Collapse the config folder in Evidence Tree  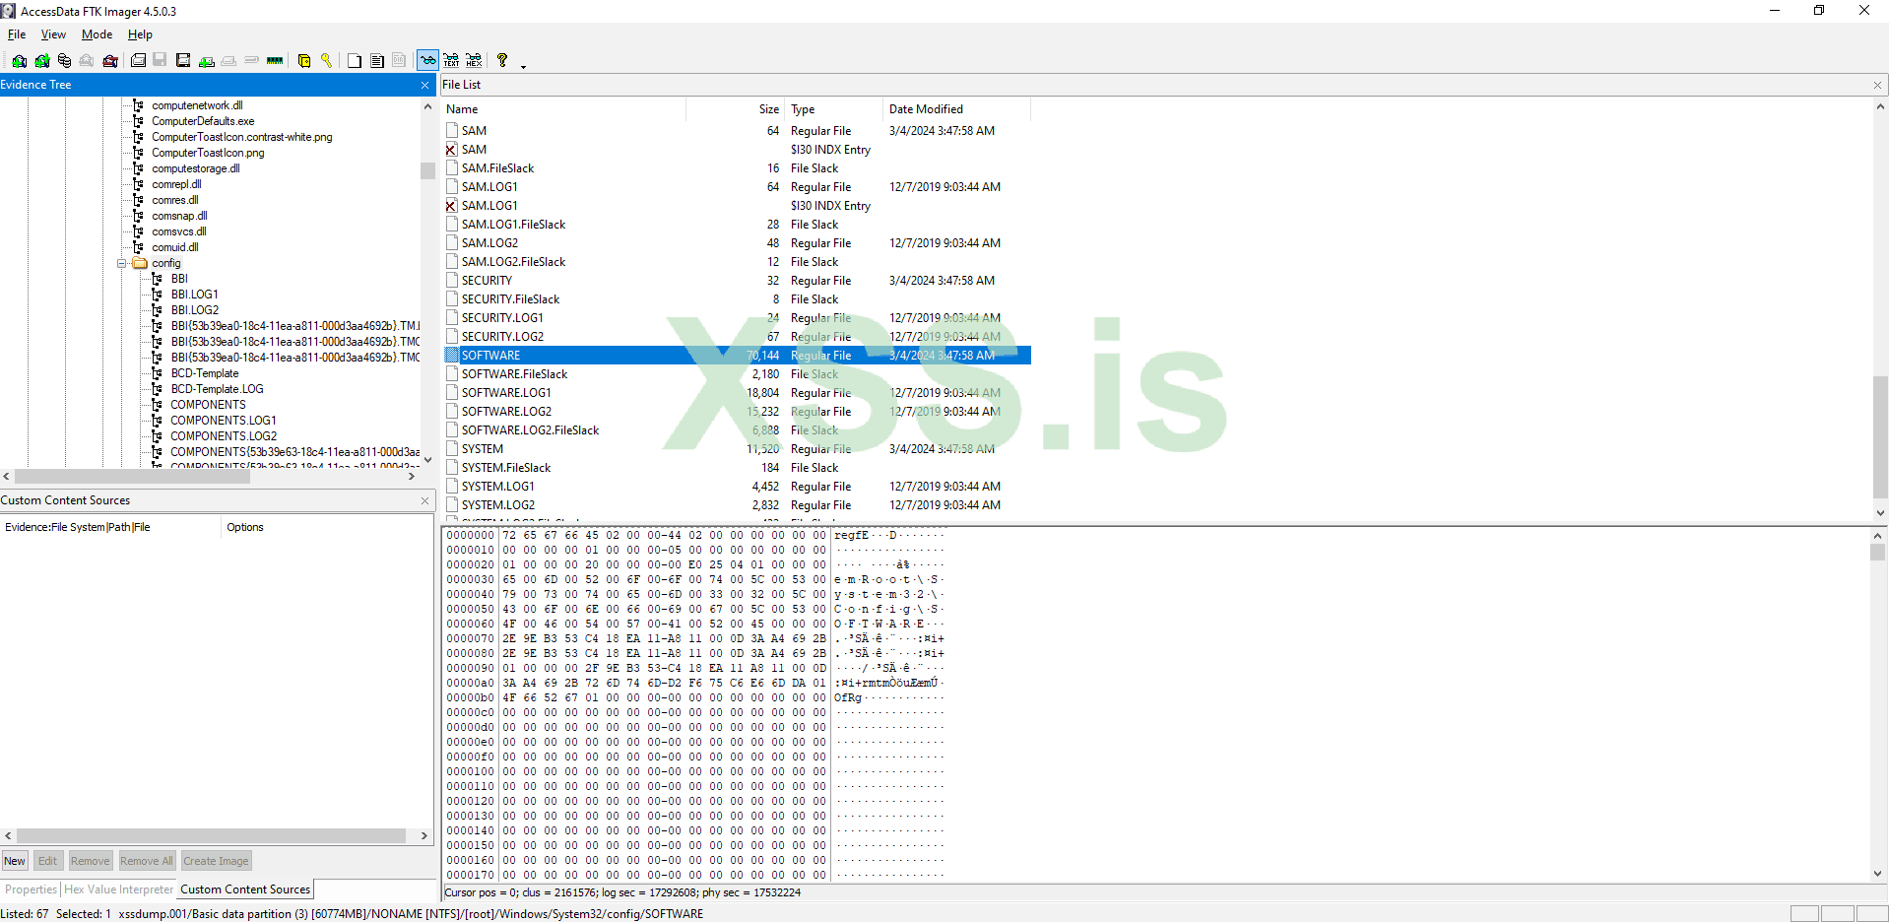[x=122, y=263]
